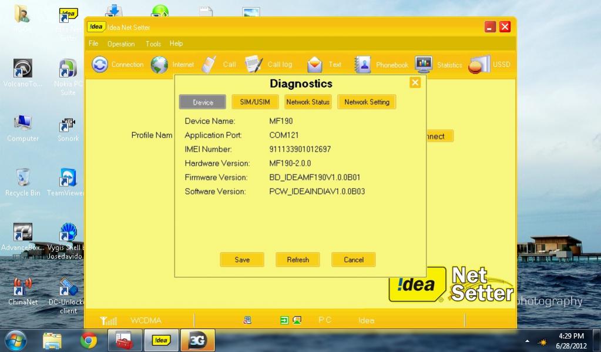Open the Call phone icon
This screenshot has width=601, height=352.
[x=209, y=65]
